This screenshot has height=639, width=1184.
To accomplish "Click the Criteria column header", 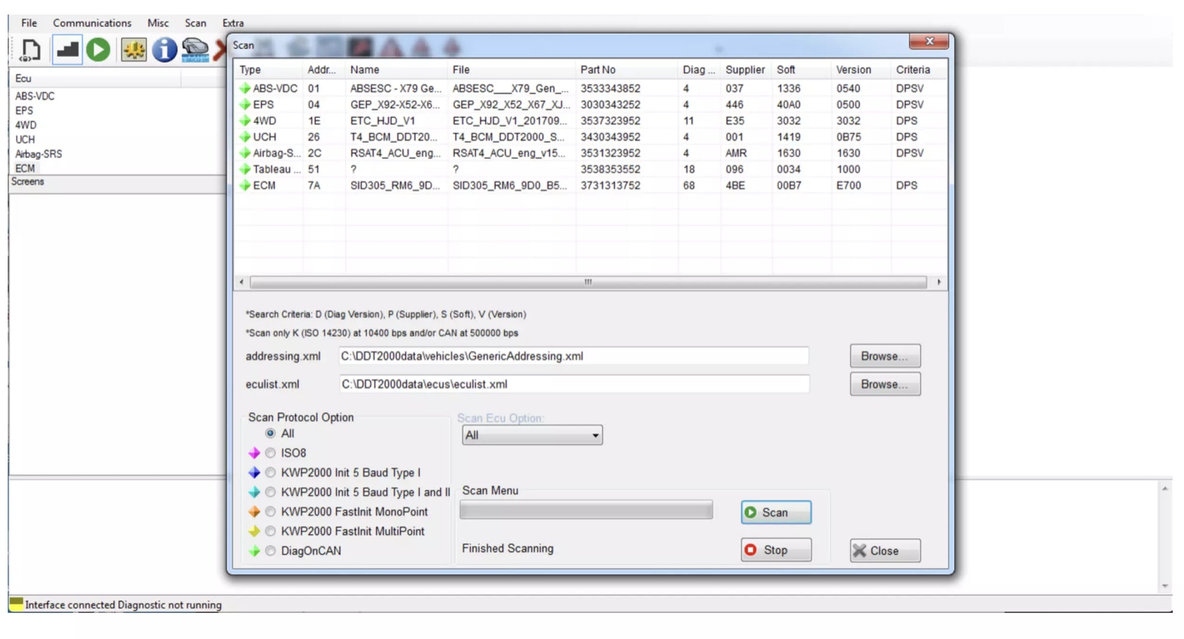I will click(x=918, y=70).
